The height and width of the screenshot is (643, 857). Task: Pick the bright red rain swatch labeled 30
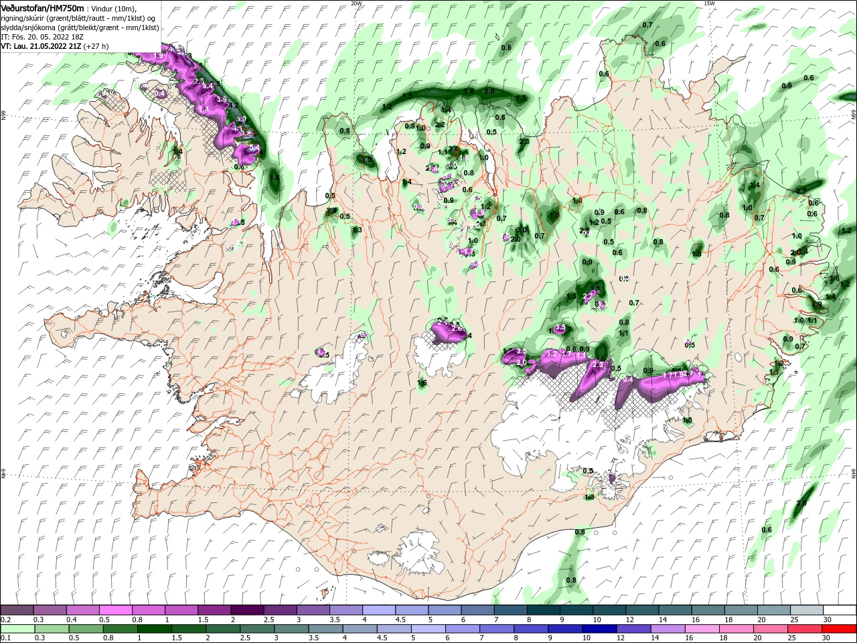pos(840,629)
